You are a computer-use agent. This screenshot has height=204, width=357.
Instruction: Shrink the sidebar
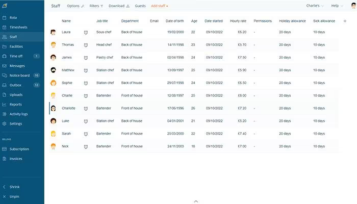click(x=14, y=187)
